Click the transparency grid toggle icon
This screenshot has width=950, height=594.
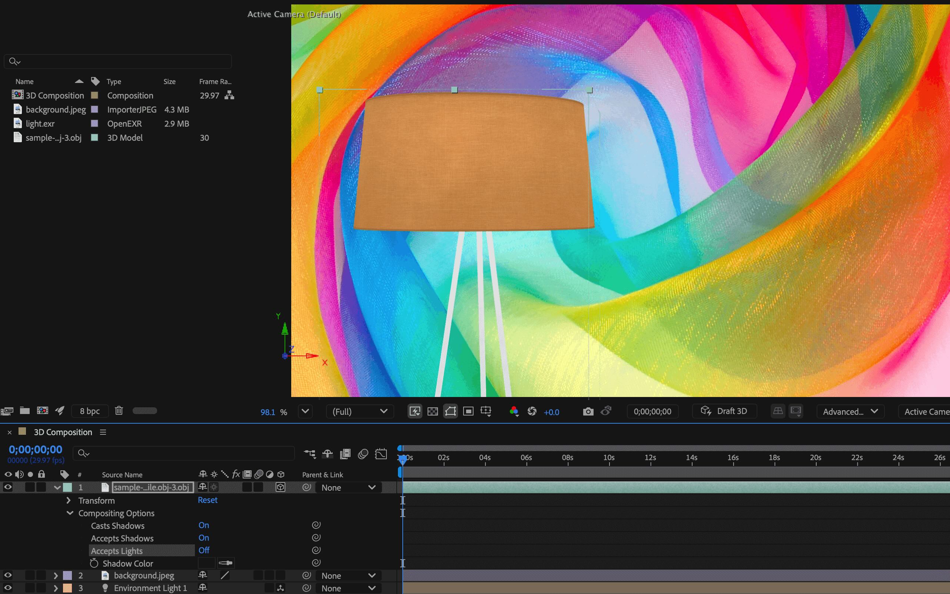pos(432,411)
